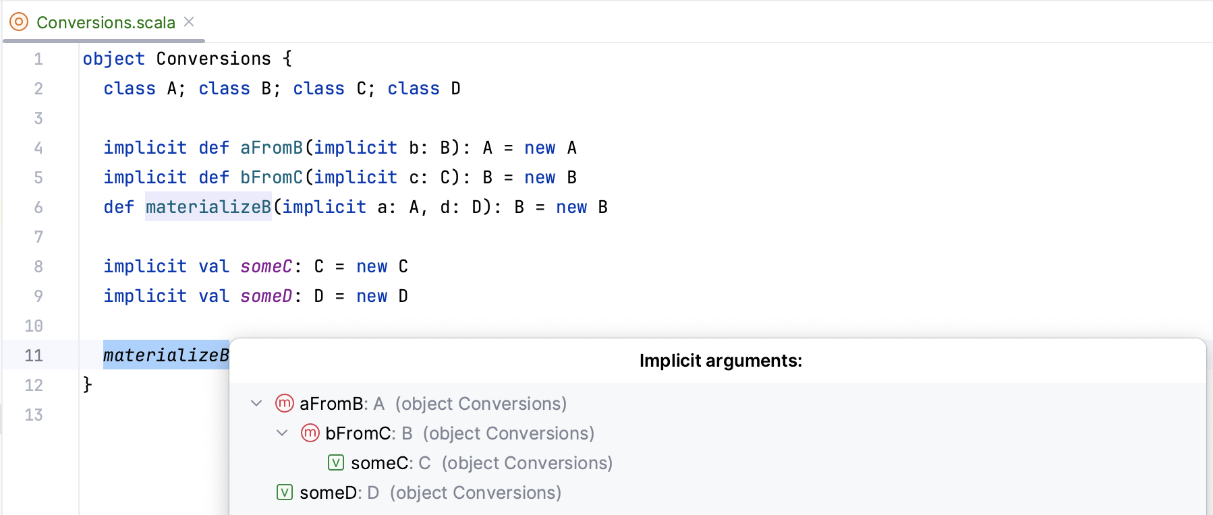Click the materializeB definition on line 6
This screenshot has width=1213, height=515.
pos(207,207)
